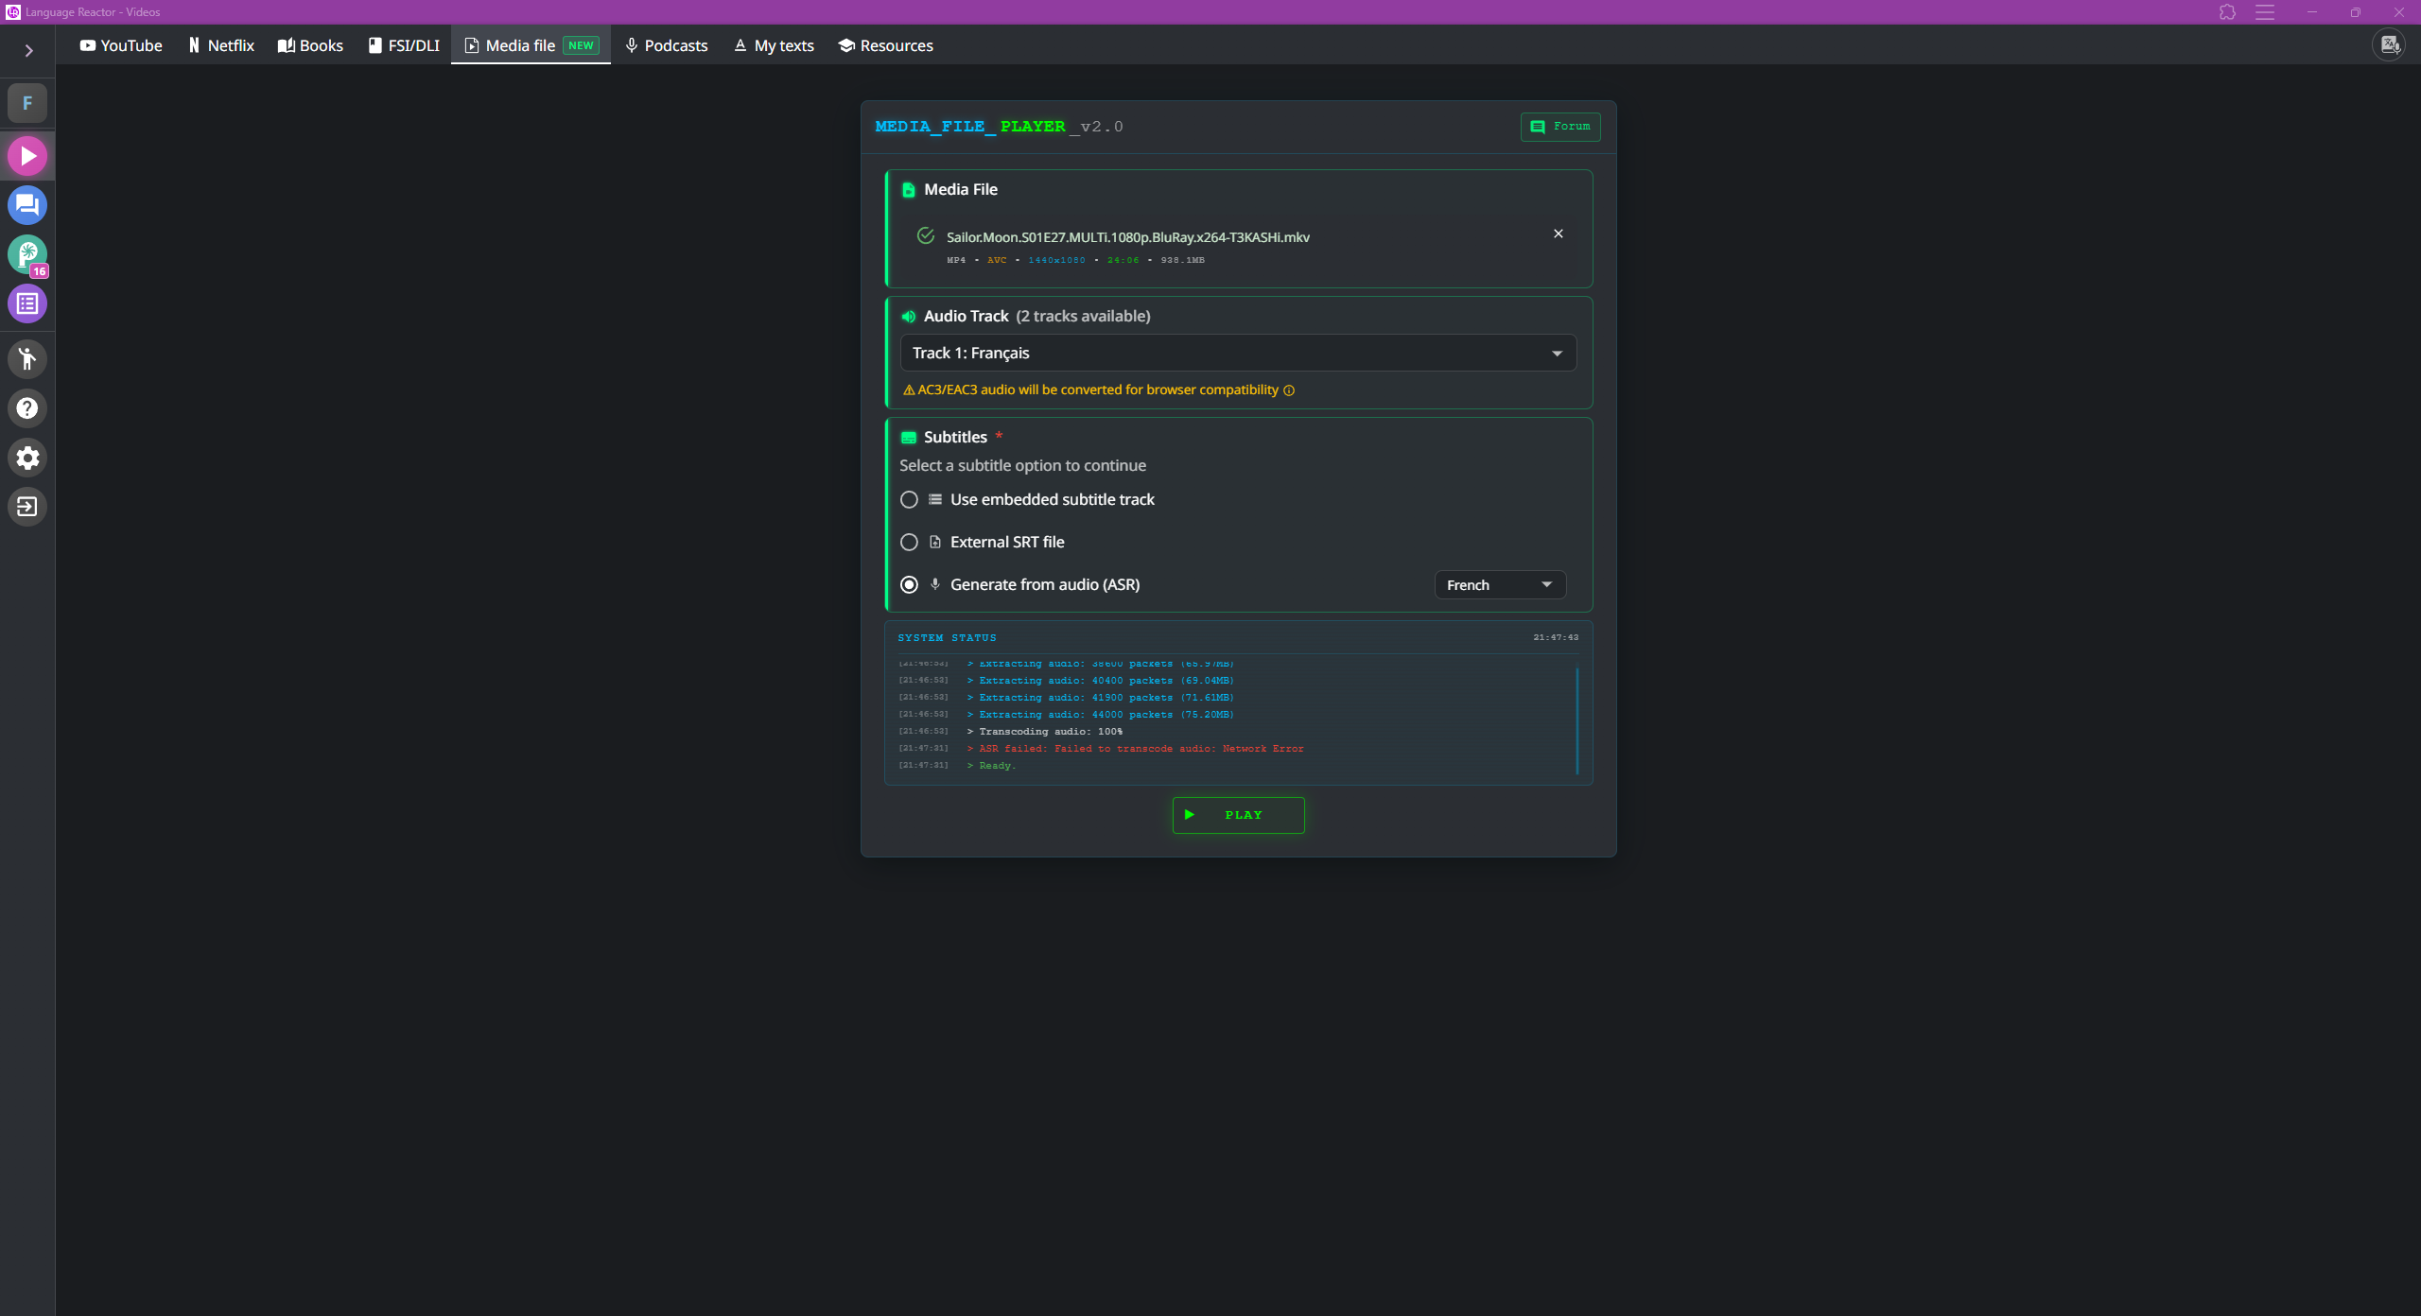The image size is (2421, 1316).
Task: Select Generate from audio (ASR) option
Action: coord(909,584)
